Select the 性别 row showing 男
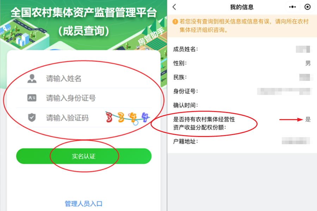317x211 pixels. 242,63
